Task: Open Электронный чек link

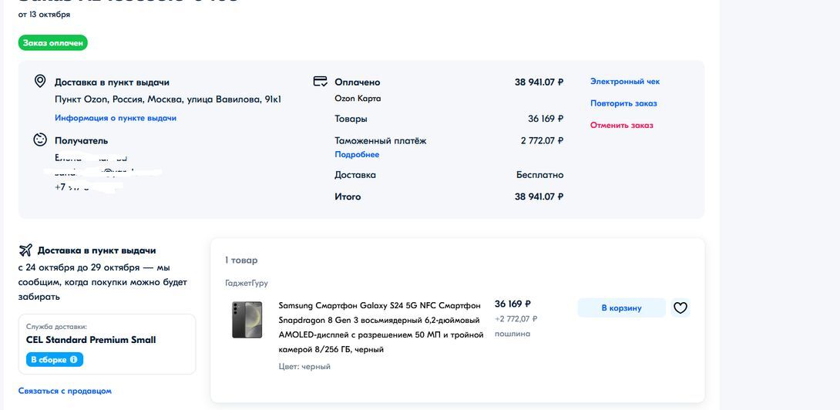Action: pos(625,82)
